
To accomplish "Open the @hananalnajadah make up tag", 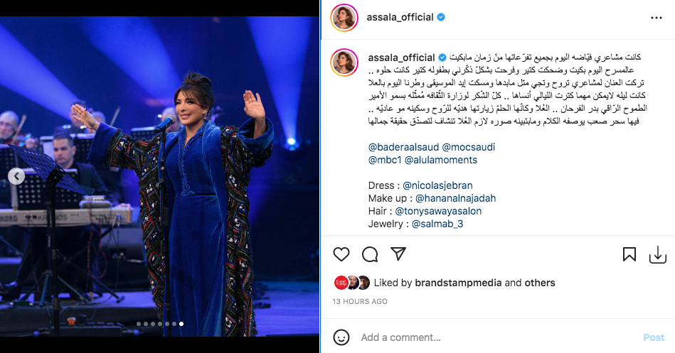I will (x=455, y=198).
